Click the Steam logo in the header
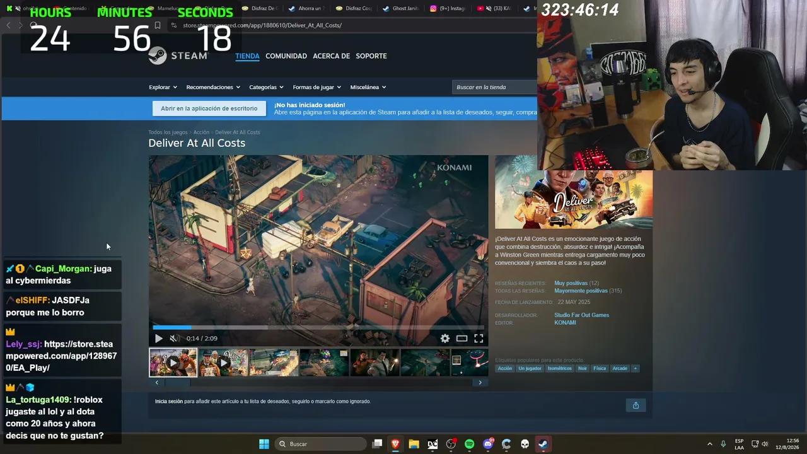This screenshot has width=807, height=454. (178, 55)
